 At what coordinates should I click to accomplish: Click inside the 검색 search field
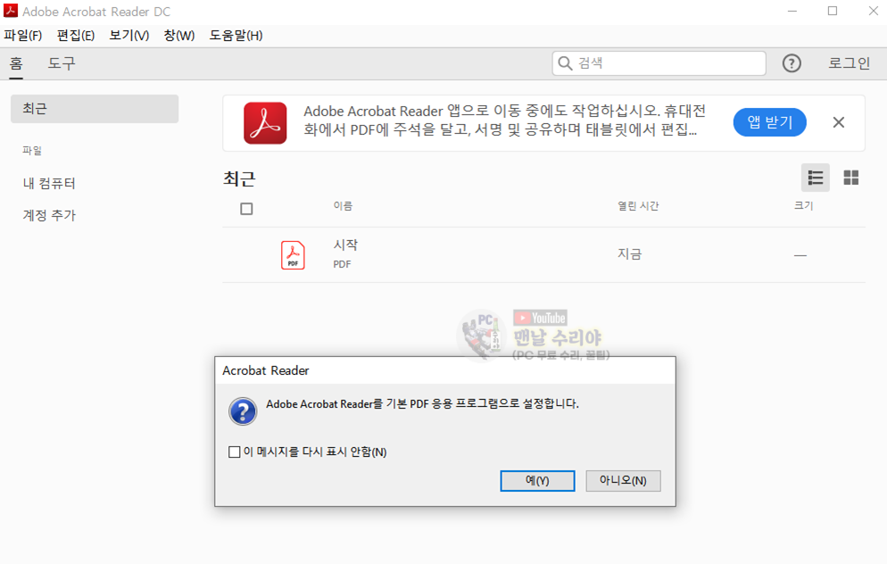click(x=659, y=63)
